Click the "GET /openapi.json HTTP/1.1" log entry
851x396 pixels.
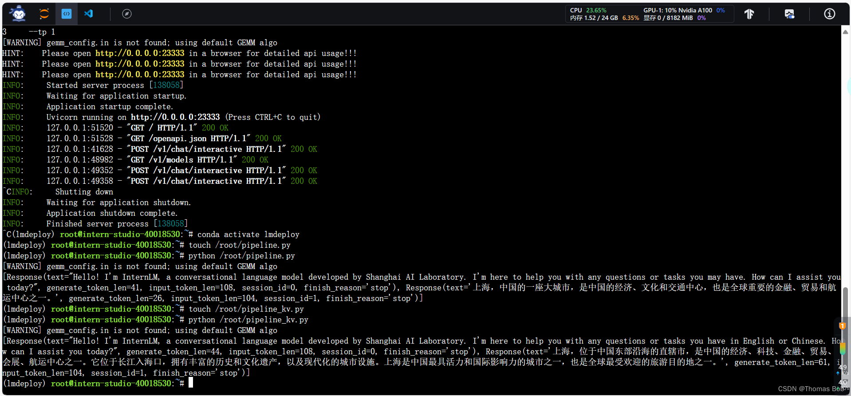(164, 139)
